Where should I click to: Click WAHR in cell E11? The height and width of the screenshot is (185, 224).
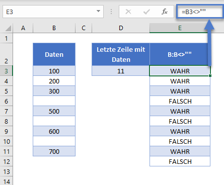[x=180, y=151]
